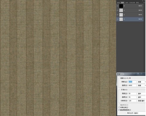Click the resolution field showing 120
The width and height of the screenshot is (146, 116).
click(x=132, y=101)
